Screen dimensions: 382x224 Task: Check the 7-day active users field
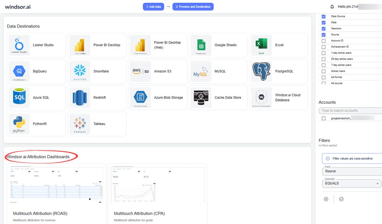coord(324,65)
